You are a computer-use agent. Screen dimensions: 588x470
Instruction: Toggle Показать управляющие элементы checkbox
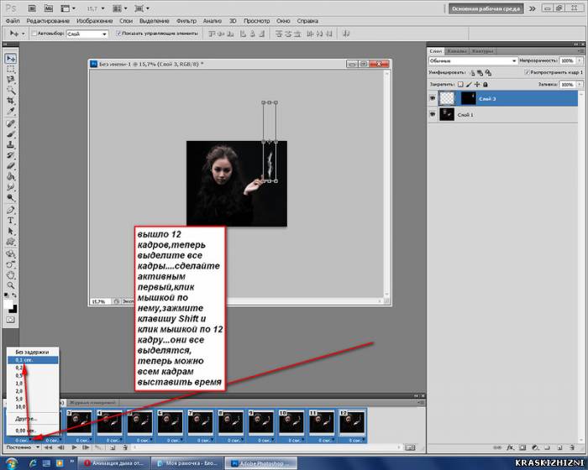118,34
